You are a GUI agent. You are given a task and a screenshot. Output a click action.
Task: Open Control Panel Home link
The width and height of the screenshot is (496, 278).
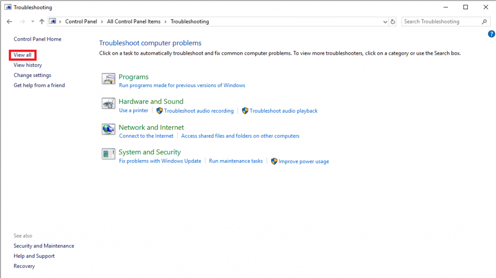coord(37,39)
